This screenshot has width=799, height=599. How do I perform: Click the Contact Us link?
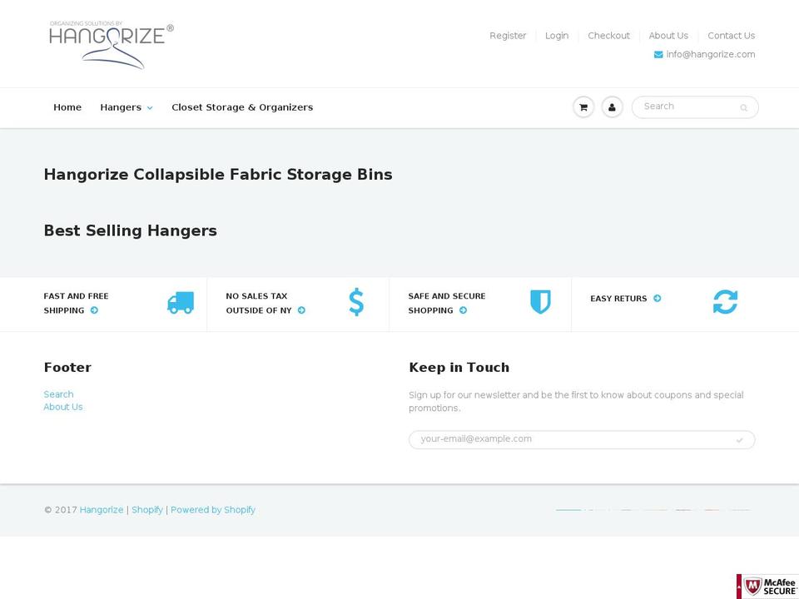click(x=731, y=36)
